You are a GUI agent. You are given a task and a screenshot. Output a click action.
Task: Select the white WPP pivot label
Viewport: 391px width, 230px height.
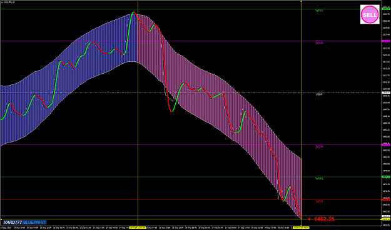[x=319, y=94]
